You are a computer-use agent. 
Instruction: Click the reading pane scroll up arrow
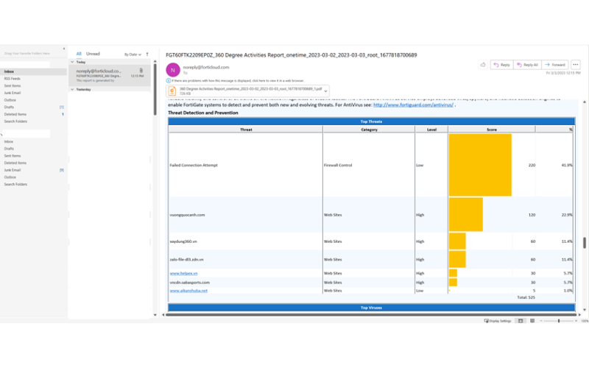click(585, 102)
